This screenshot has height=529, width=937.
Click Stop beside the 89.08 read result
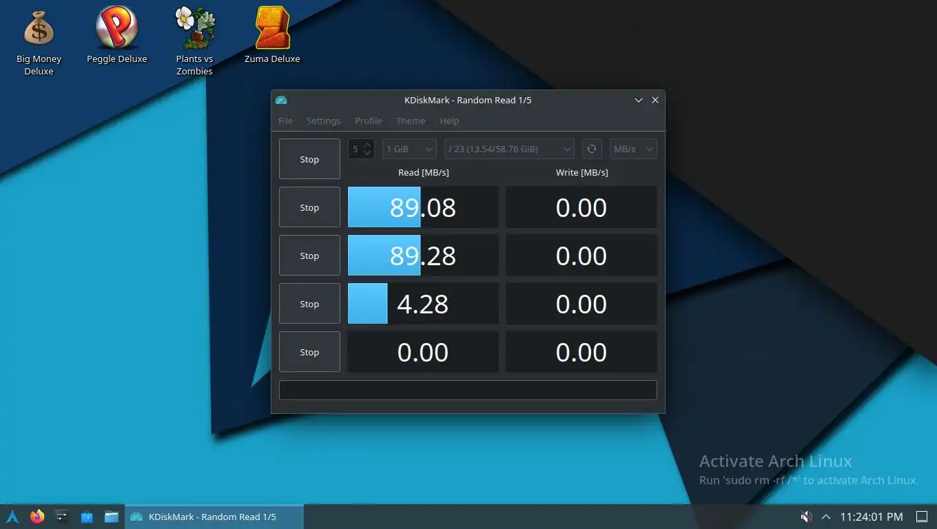pos(309,207)
